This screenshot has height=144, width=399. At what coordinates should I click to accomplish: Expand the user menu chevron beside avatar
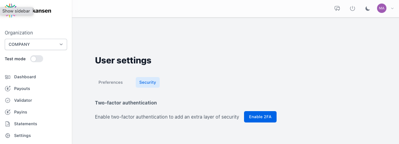[x=392, y=8]
